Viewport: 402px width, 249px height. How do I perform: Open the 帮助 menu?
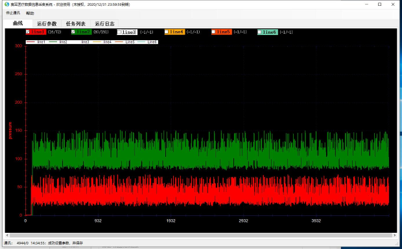[x=30, y=13]
